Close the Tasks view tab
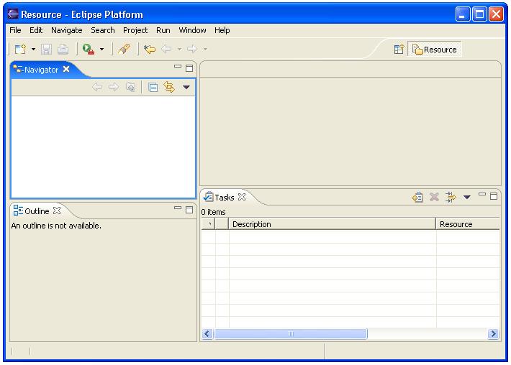Image resolution: width=511 pixels, height=365 pixels. pos(242,197)
